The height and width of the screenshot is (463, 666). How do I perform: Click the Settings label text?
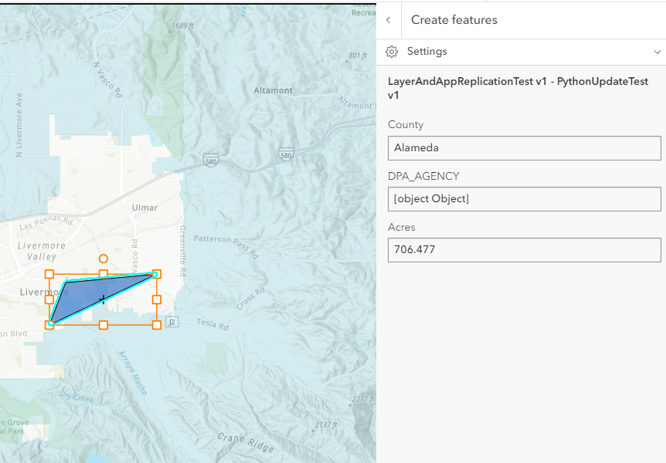(426, 52)
